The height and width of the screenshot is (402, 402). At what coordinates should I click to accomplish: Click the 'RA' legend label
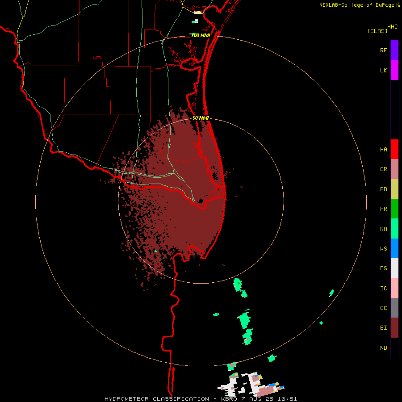click(x=383, y=229)
